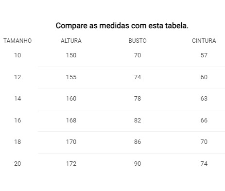Click the bust value 86
Image resolution: width=225 pixels, height=191 pixels.
[138, 142]
